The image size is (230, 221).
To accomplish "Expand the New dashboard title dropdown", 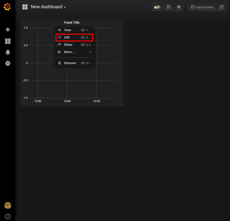I will coord(48,7).
